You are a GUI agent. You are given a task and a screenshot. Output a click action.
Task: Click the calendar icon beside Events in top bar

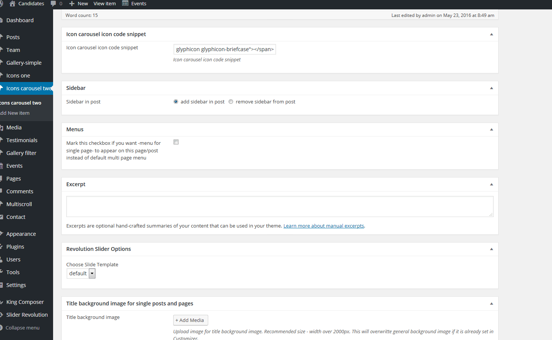click(x=125, y=3)
